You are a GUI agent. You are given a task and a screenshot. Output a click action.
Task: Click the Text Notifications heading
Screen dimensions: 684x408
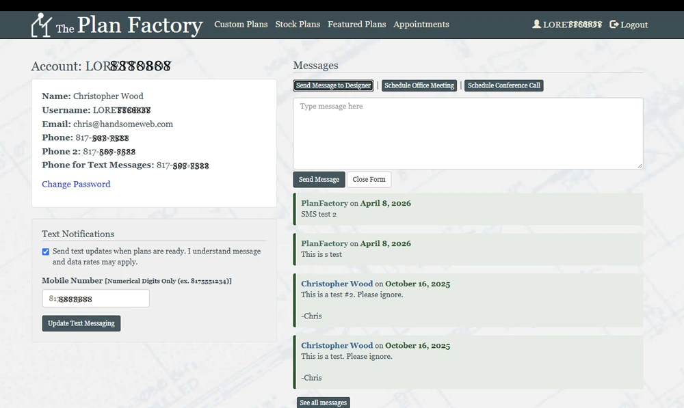[78, 234]
